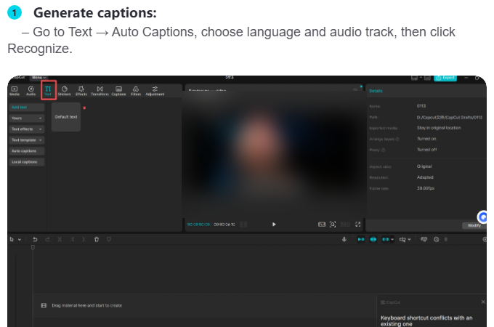
Task: Open the Menu dropdown in title bar
Action: point(39,78)
